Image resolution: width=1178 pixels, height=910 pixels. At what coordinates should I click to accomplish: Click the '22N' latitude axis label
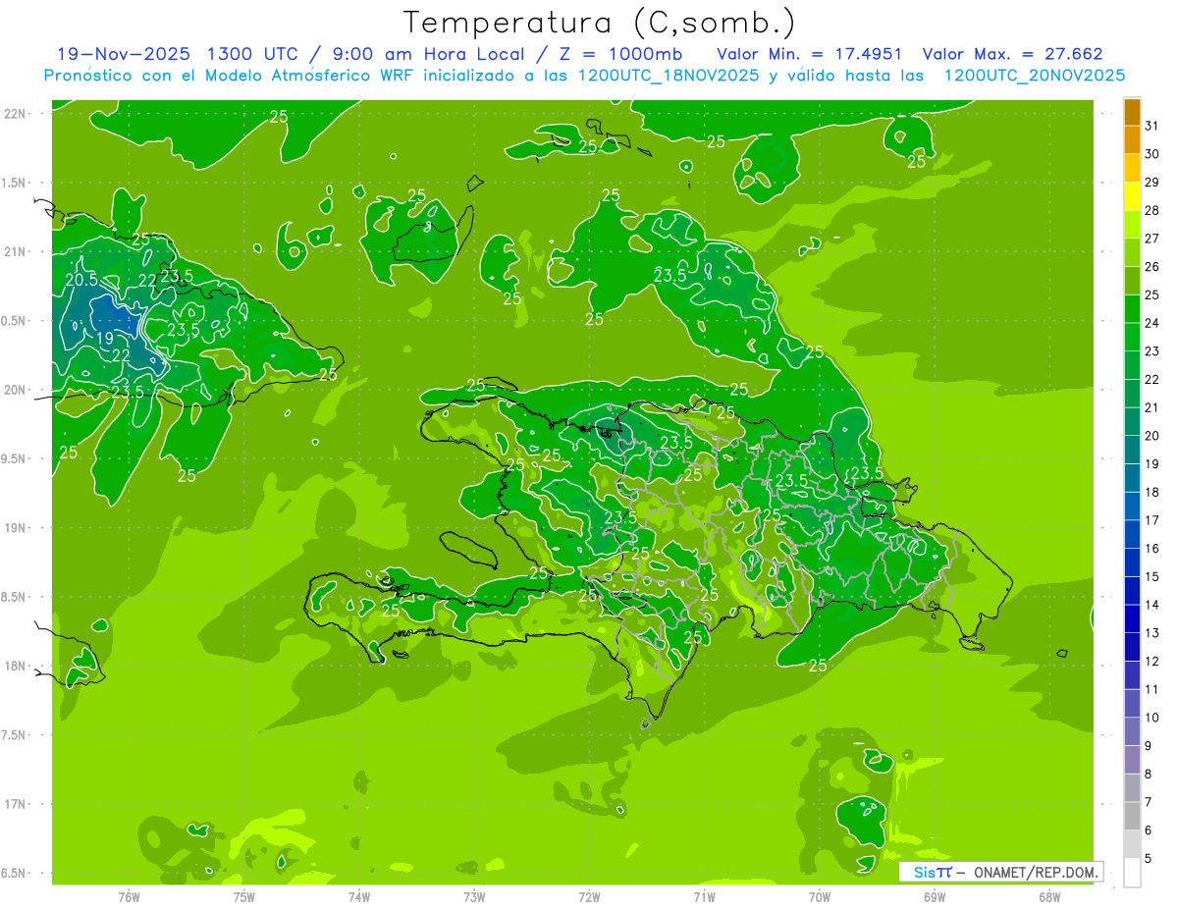coord(15,114)
